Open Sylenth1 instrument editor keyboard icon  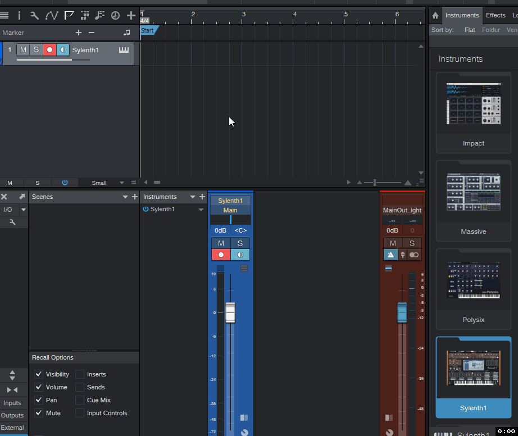(124, 50)
